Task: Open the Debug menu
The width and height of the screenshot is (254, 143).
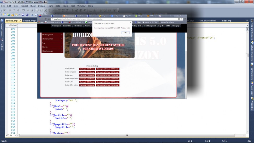Action: tap(41, 6)
